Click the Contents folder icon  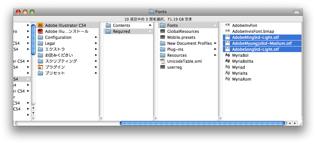pos(108,26)
